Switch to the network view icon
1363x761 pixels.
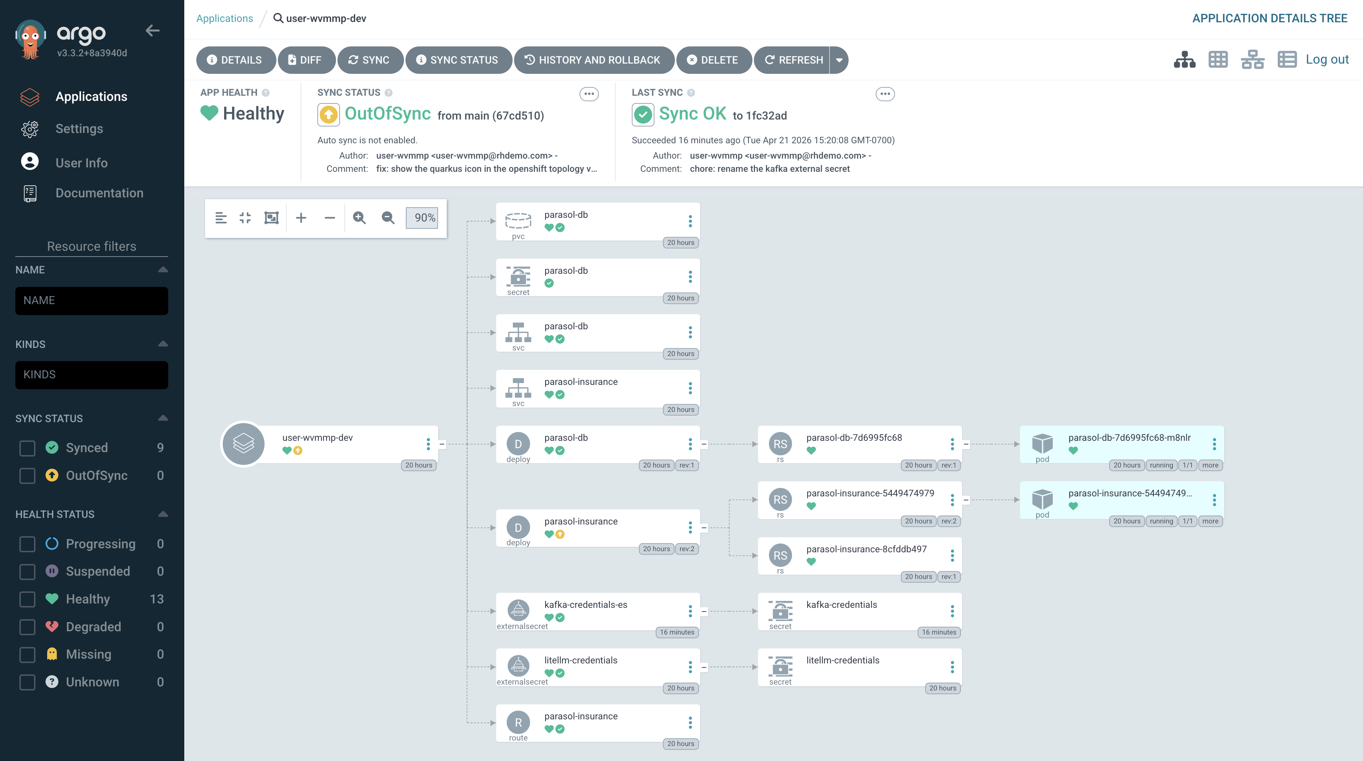[1253, 60]
